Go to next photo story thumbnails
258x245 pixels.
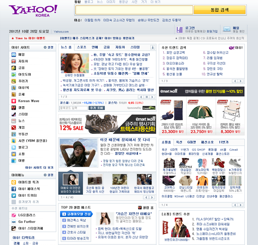(151, 197)
